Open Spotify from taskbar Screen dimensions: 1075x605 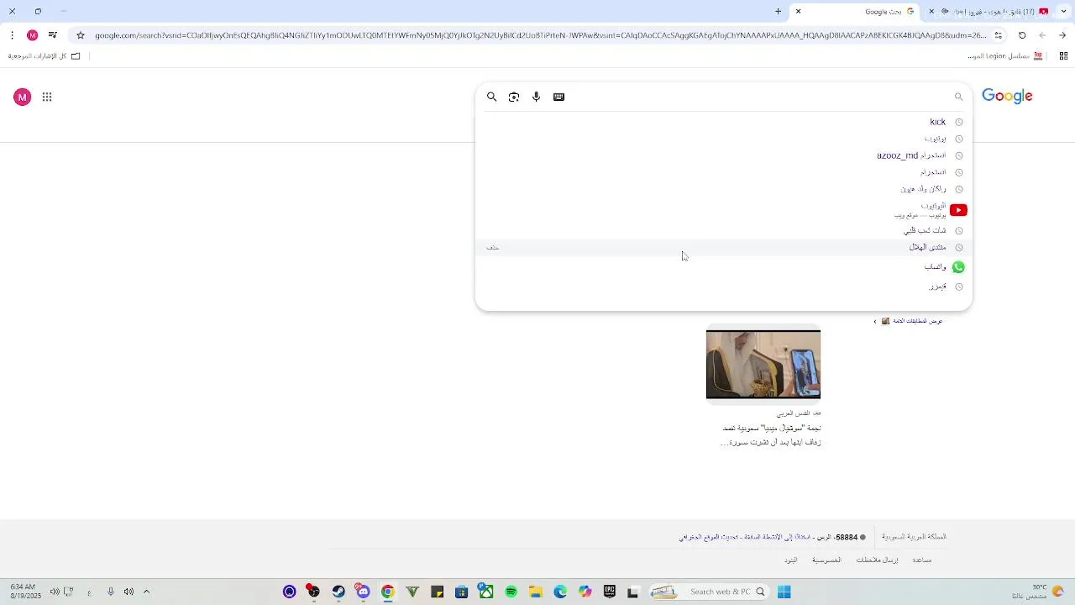(511, 592)
